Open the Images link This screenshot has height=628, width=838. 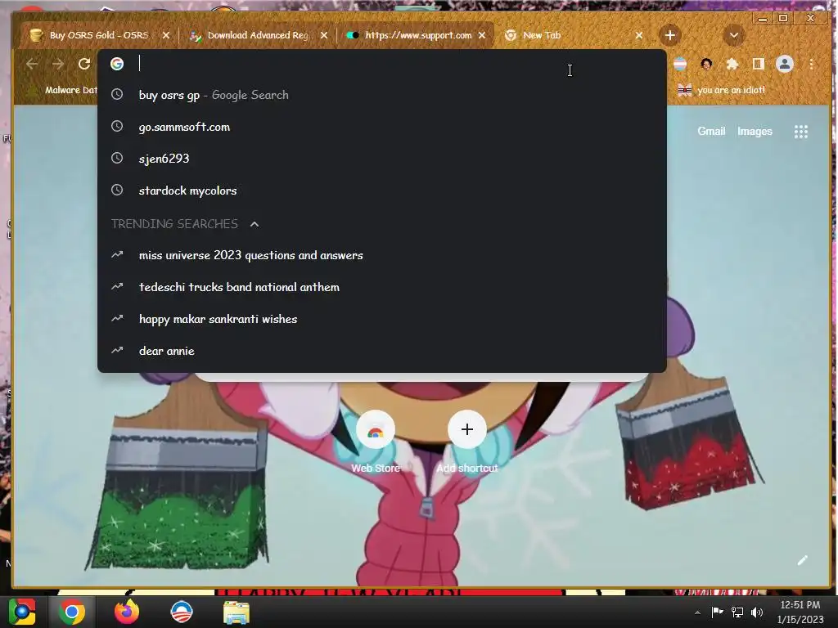[x=755, y=132]
